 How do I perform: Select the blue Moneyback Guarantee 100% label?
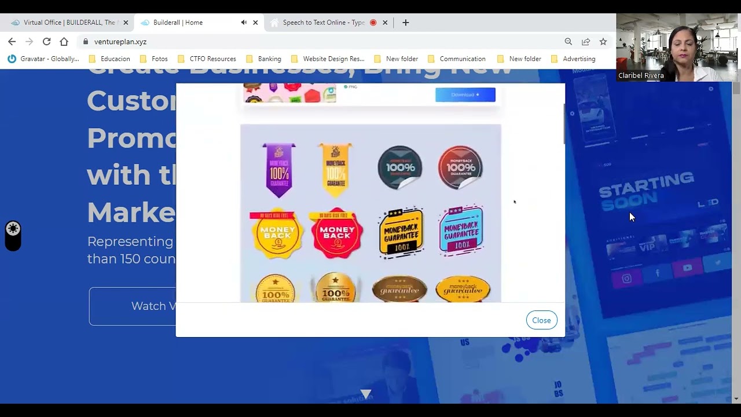(x=461, y=231)
